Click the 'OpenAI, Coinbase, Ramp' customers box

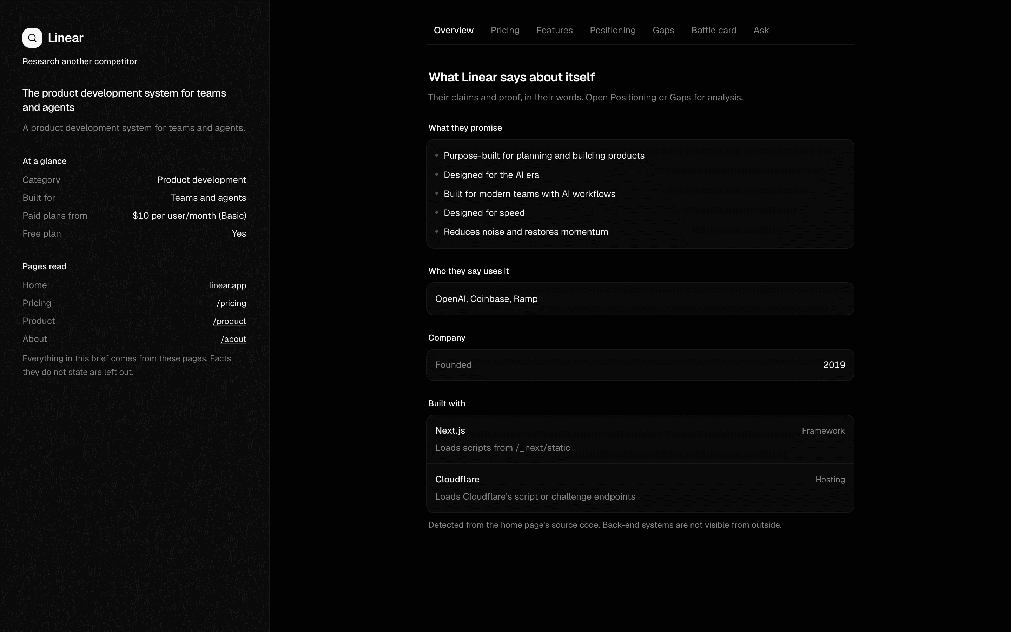(640, 299)
